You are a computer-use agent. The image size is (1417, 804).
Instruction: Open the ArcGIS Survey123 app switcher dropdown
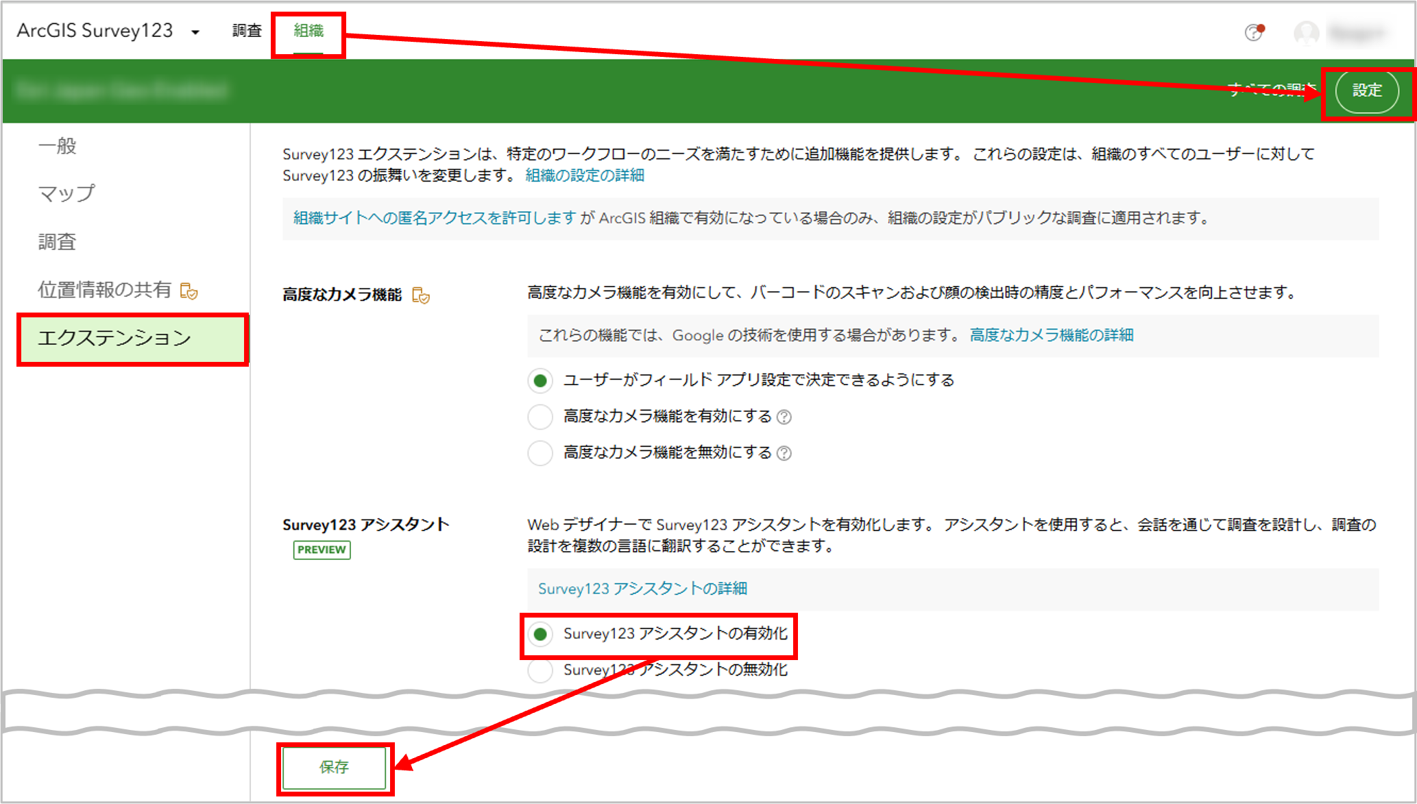point(195,32)
